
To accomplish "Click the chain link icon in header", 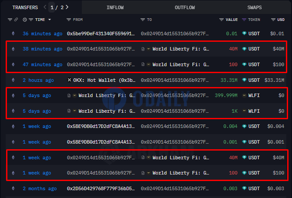I will pyautogui.click(x=16, y=20).
